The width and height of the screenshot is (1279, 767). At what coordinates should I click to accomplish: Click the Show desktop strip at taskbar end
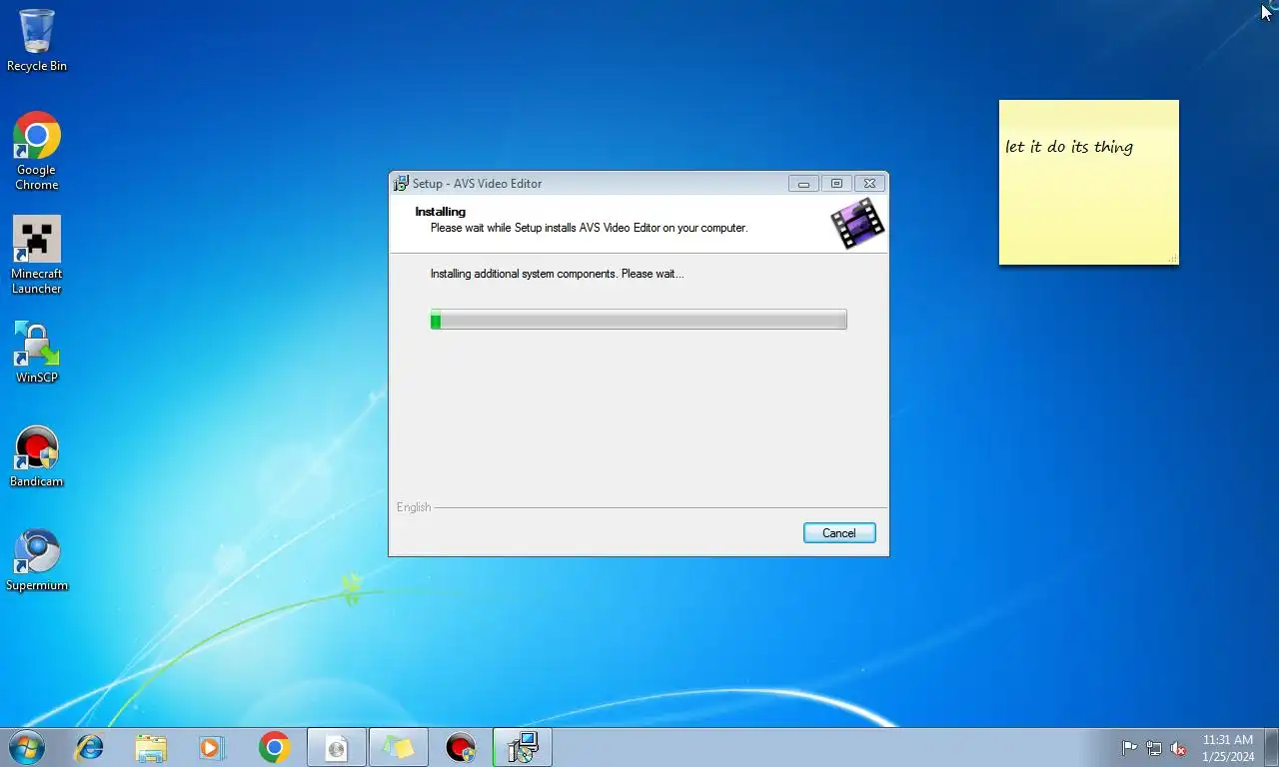(1271, 747)
